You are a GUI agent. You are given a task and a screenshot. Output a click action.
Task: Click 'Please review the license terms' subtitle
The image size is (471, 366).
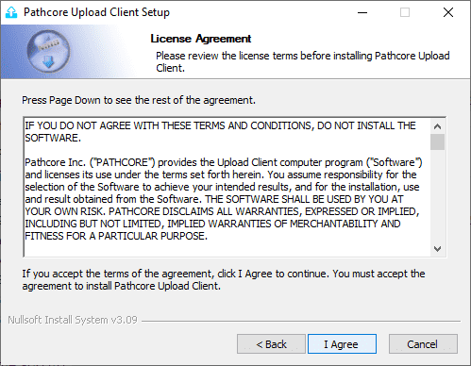pyautogui.click(x=303, y=61)
